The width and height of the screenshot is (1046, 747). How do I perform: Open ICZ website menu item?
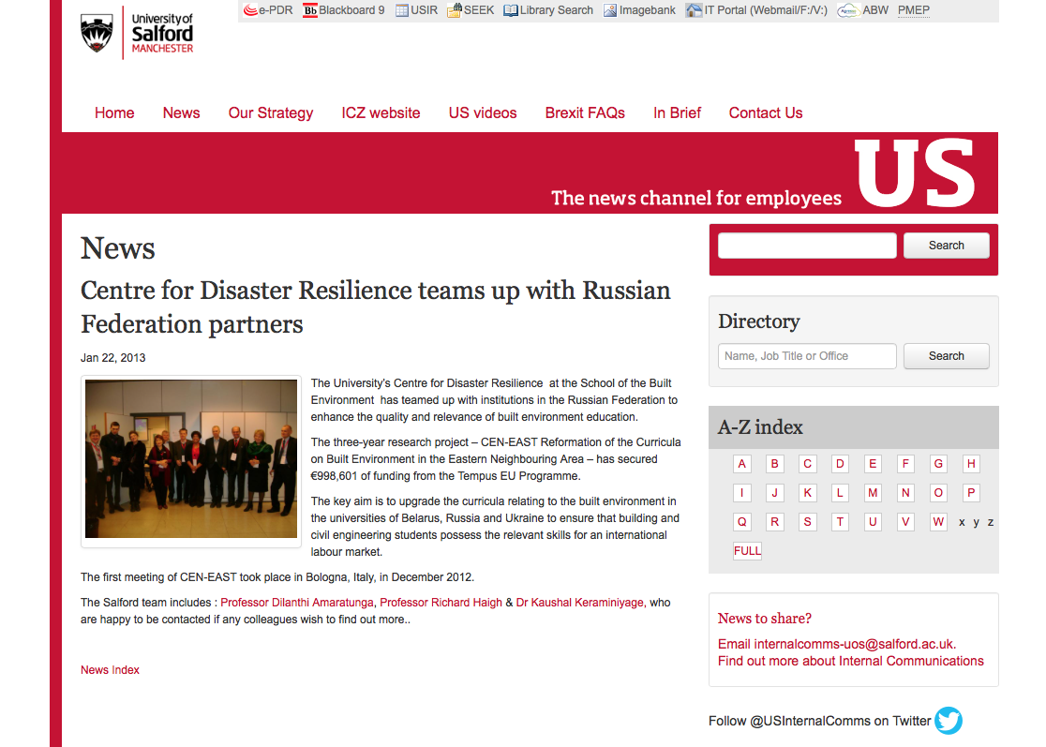click(381, 113)
